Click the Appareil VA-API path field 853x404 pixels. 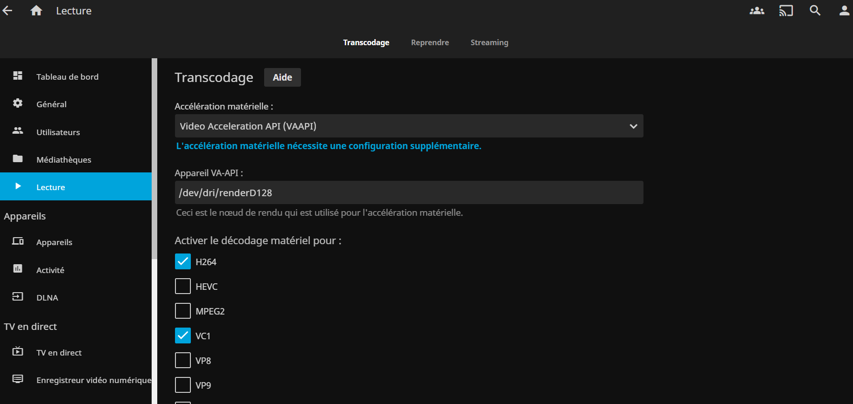coord(409,193)
